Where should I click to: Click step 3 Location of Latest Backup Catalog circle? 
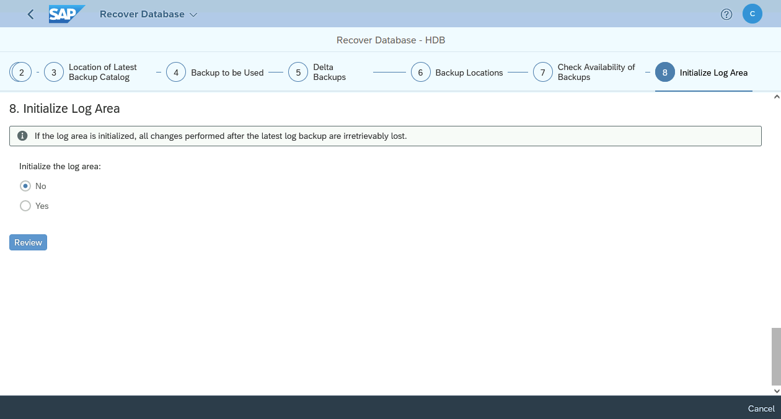[53, 72]
